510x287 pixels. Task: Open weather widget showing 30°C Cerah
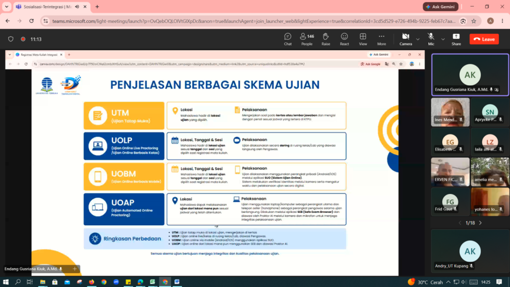[426, 282]
